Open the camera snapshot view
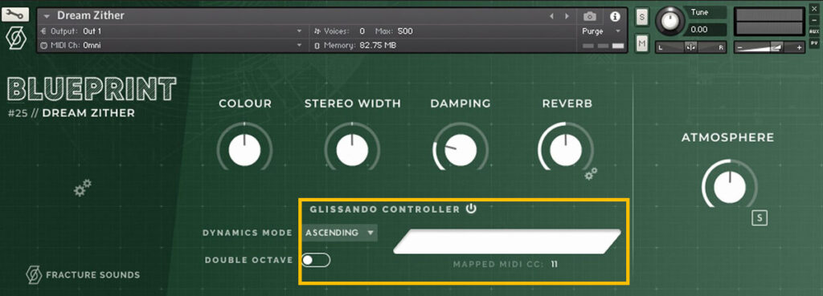Screen dimensions: 823x296 (x=590, y=16)
